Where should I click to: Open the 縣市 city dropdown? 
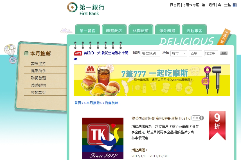[179, 53]
